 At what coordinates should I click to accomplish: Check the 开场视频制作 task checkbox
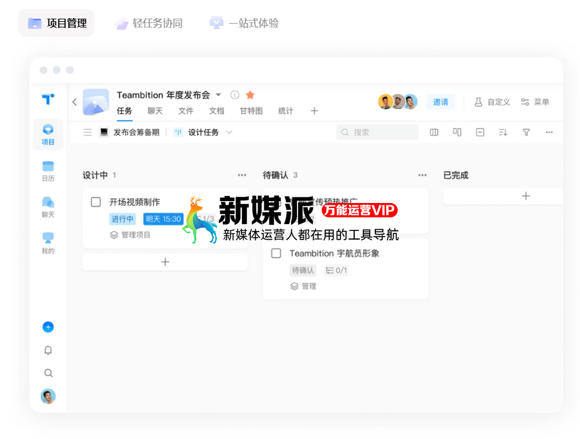[96, 202]
